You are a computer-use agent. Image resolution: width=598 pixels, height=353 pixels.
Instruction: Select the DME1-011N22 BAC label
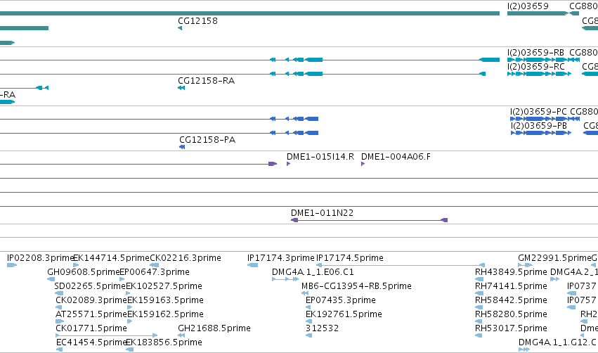tap(323, 213)
